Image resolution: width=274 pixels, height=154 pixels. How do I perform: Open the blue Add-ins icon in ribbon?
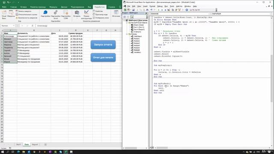click(x=45, y=14)
